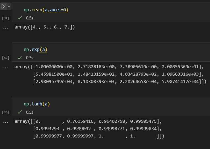Open output actions ellipsis for np.tanh output
This screenshot has height=149, width=210.
click(6, 122)
